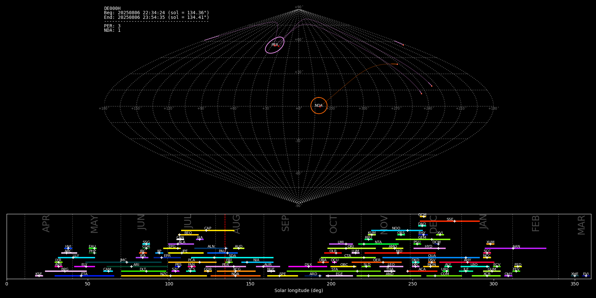The image size is (596, 298).
Task: Click the KSE shower label
Action: pyautogui.click(x=39, y=274)
